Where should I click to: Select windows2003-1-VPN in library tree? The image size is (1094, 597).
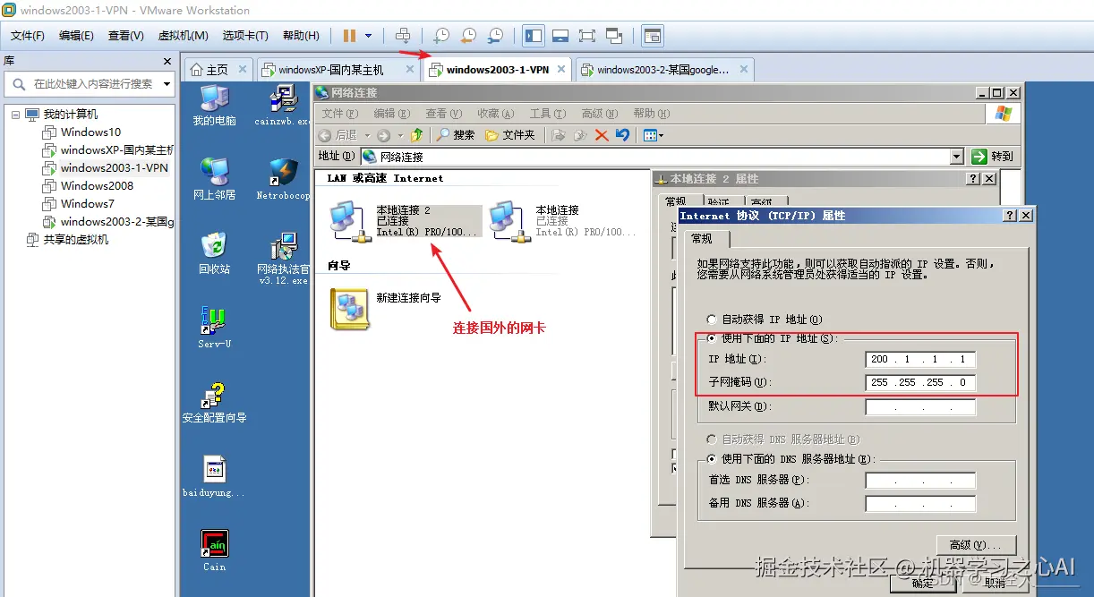(106, 168)
